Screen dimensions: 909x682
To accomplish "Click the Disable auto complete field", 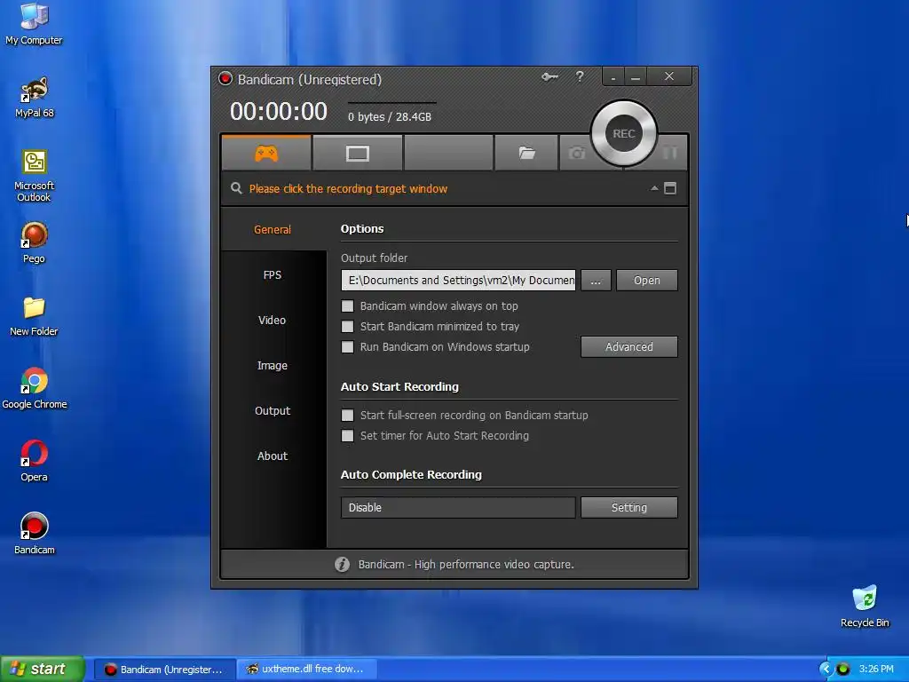I will click(x=458, y=507).
